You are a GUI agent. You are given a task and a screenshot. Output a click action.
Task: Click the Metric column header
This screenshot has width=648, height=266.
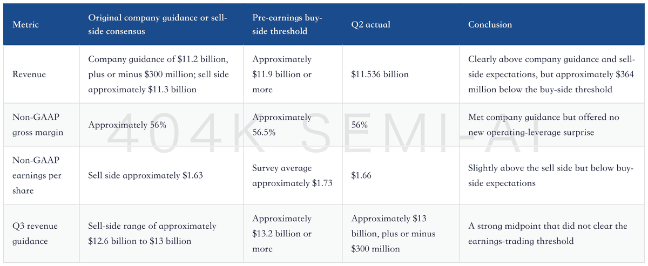(25, 25)
